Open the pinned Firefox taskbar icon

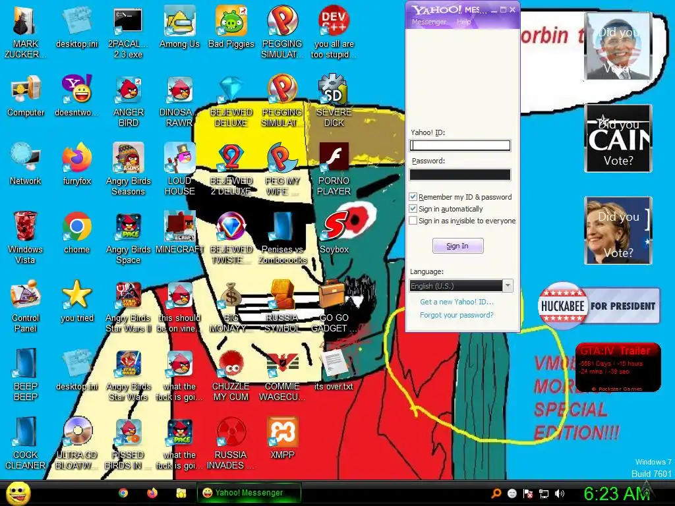pos(152,493)
